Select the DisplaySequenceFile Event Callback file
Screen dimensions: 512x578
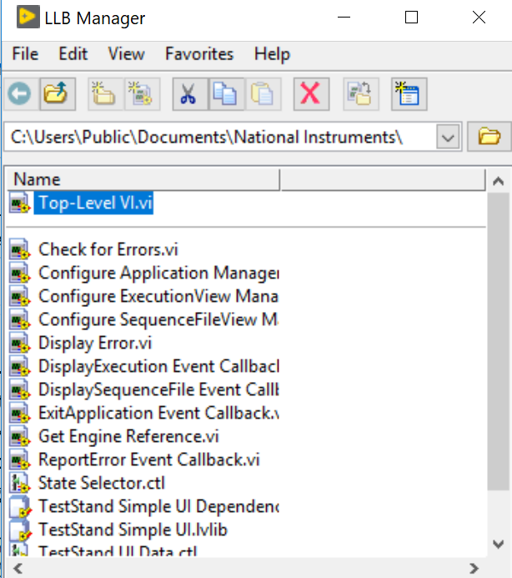(158, 390)
